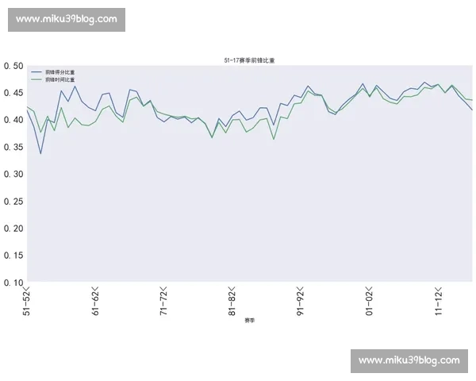Click the chart title 51-17赛季前锋比重

point(250,60)
